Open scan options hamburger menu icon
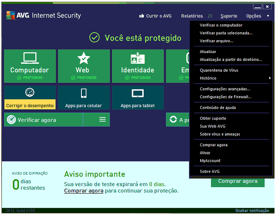 pyautogui.click(x=102, y=120)
